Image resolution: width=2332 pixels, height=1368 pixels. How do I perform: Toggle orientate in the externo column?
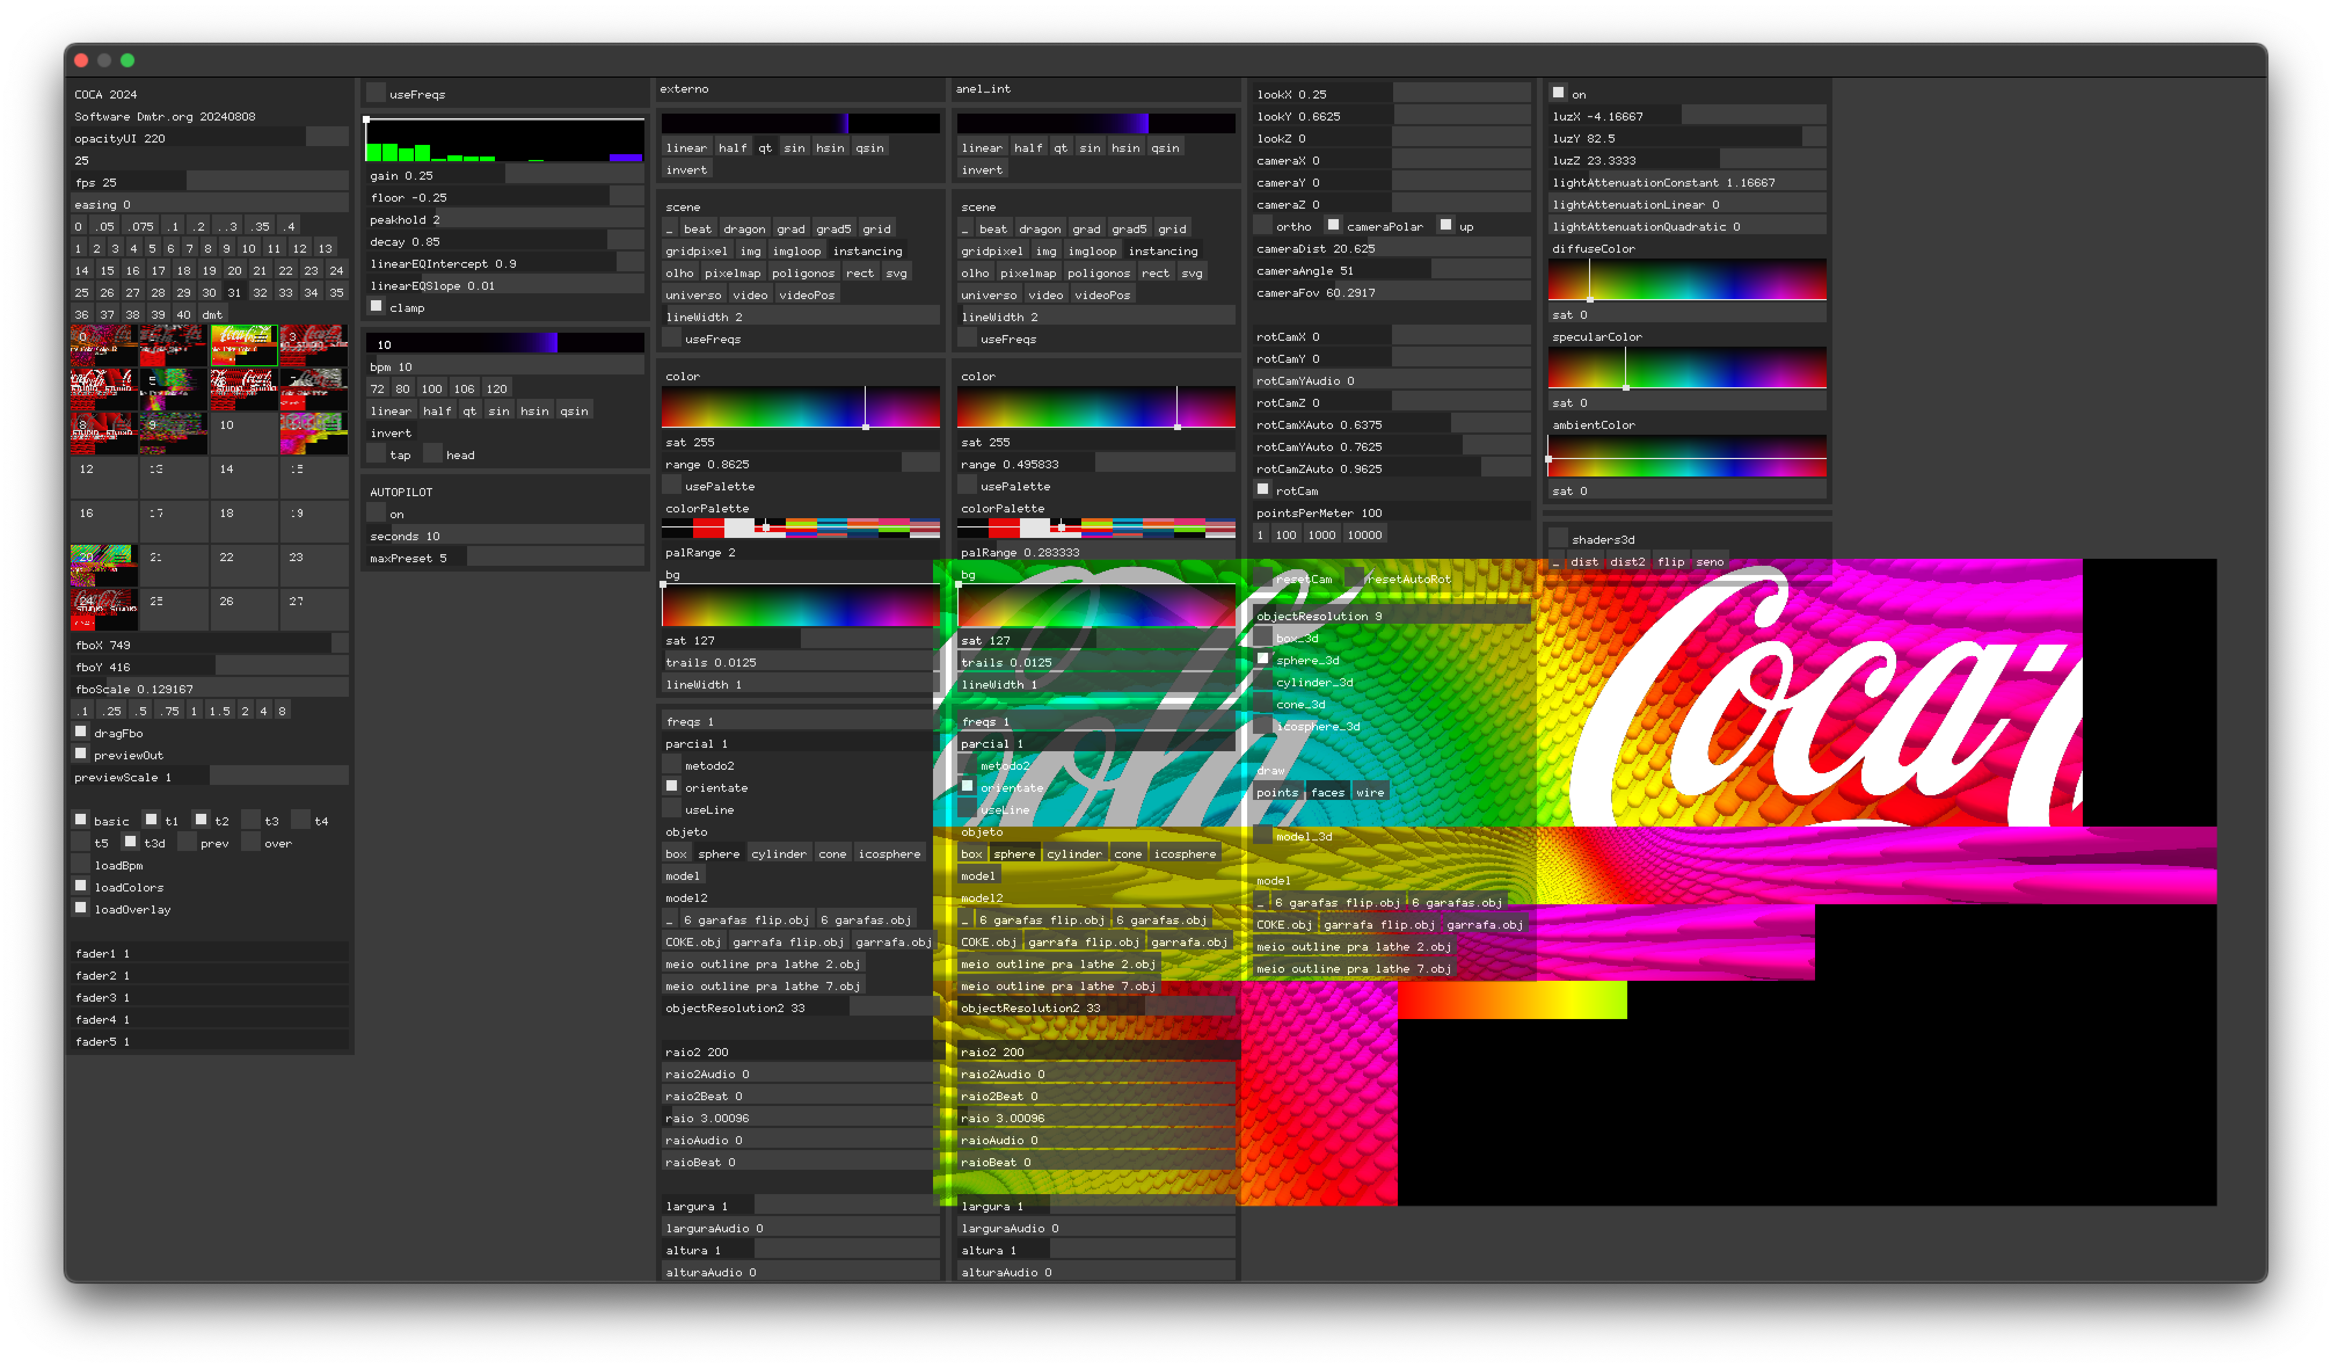click(x=672, y=787)
